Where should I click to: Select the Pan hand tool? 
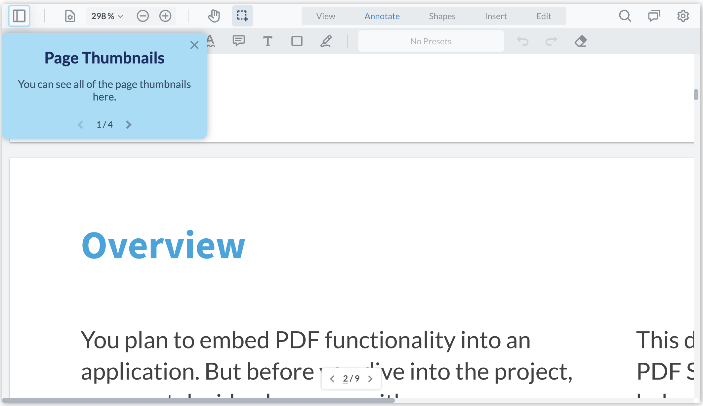click(214, 16)
